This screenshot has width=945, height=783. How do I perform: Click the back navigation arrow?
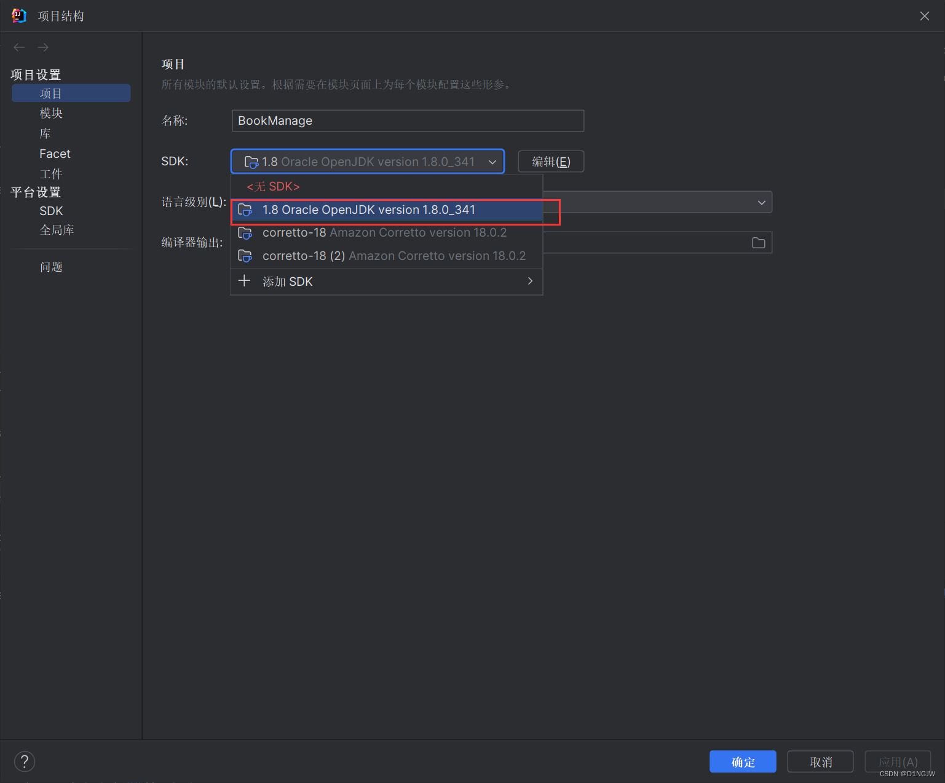click(19, 47)
